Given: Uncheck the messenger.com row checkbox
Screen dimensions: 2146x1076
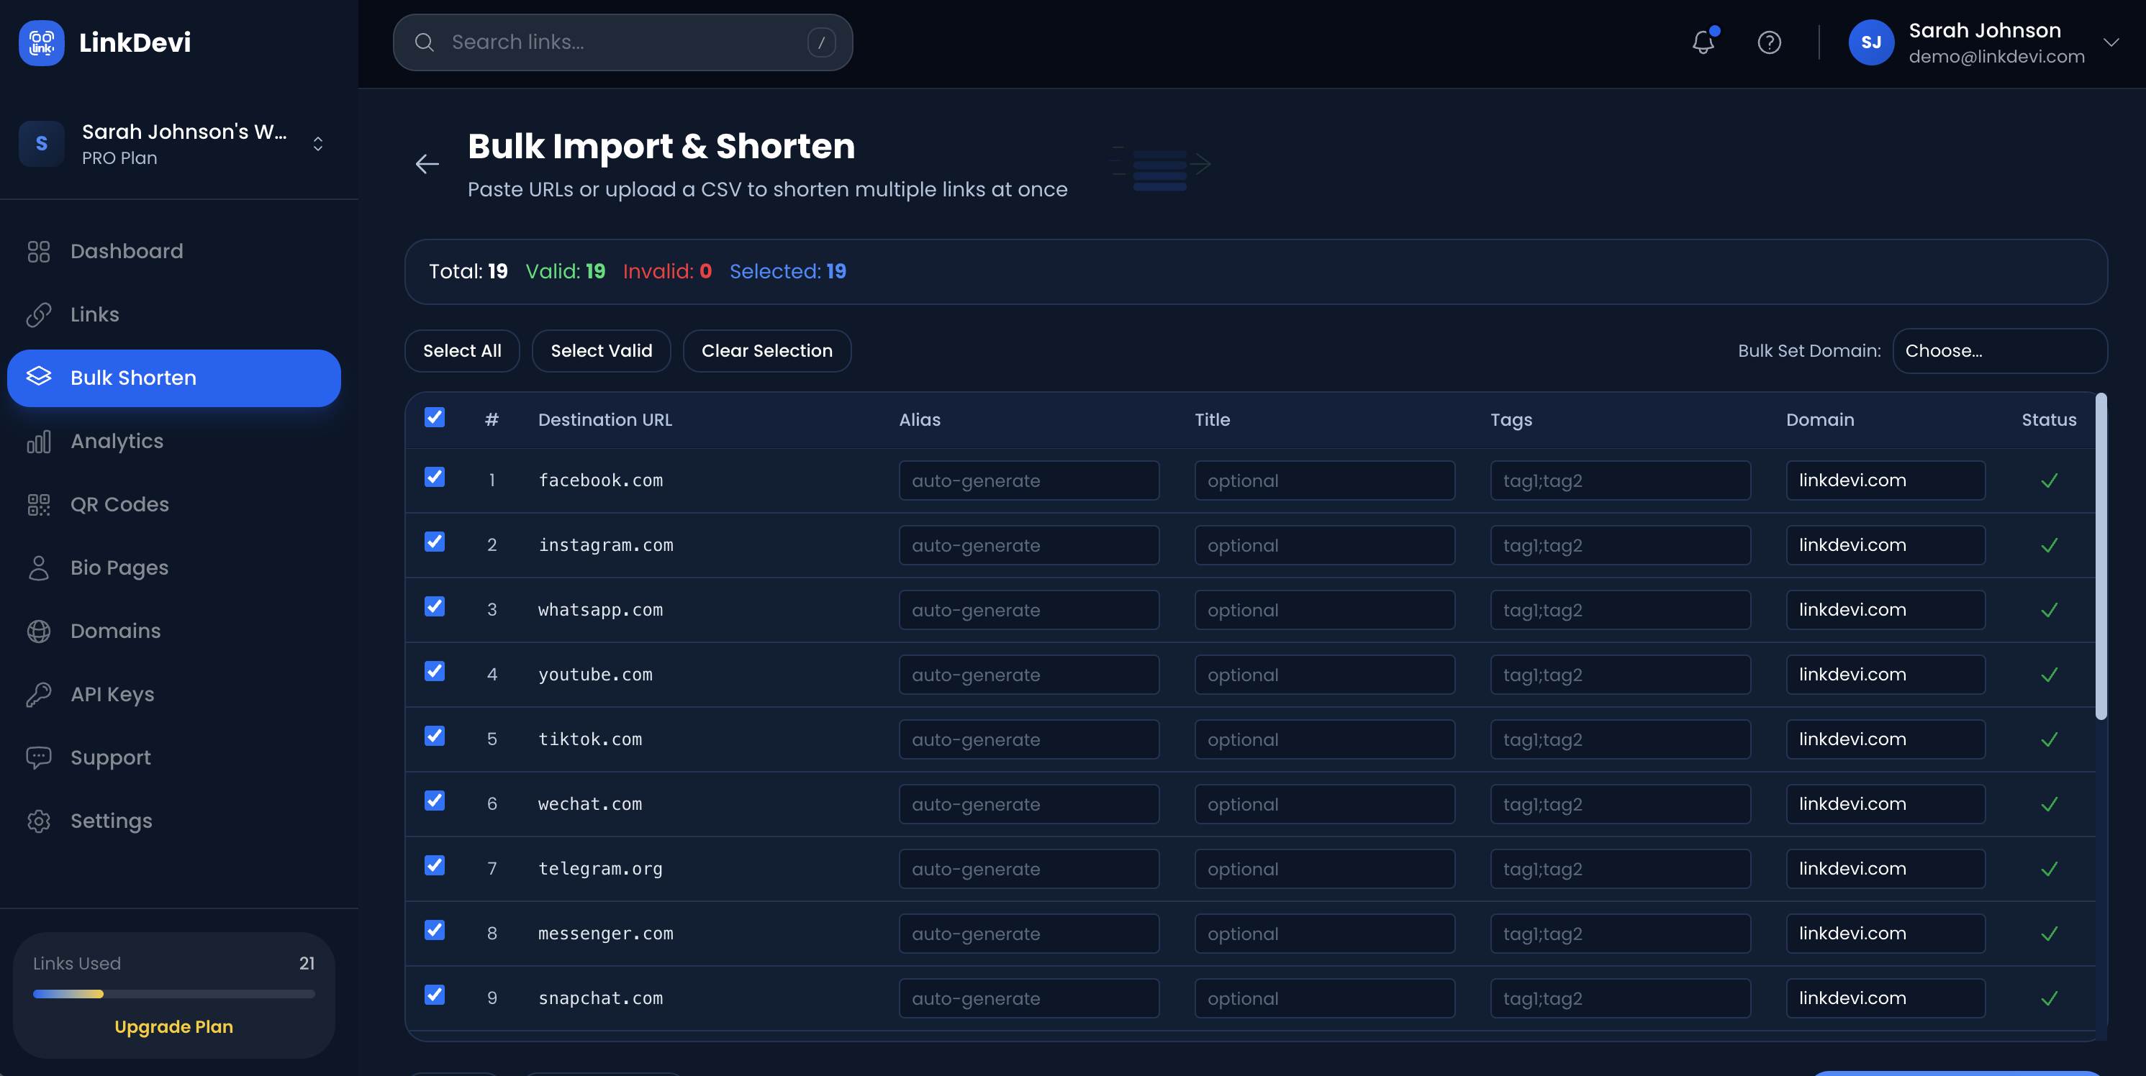Looking at the screenshot, I should point(435,930).
